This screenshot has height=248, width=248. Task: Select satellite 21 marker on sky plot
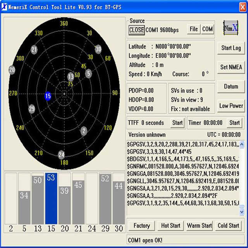(34, 50)
